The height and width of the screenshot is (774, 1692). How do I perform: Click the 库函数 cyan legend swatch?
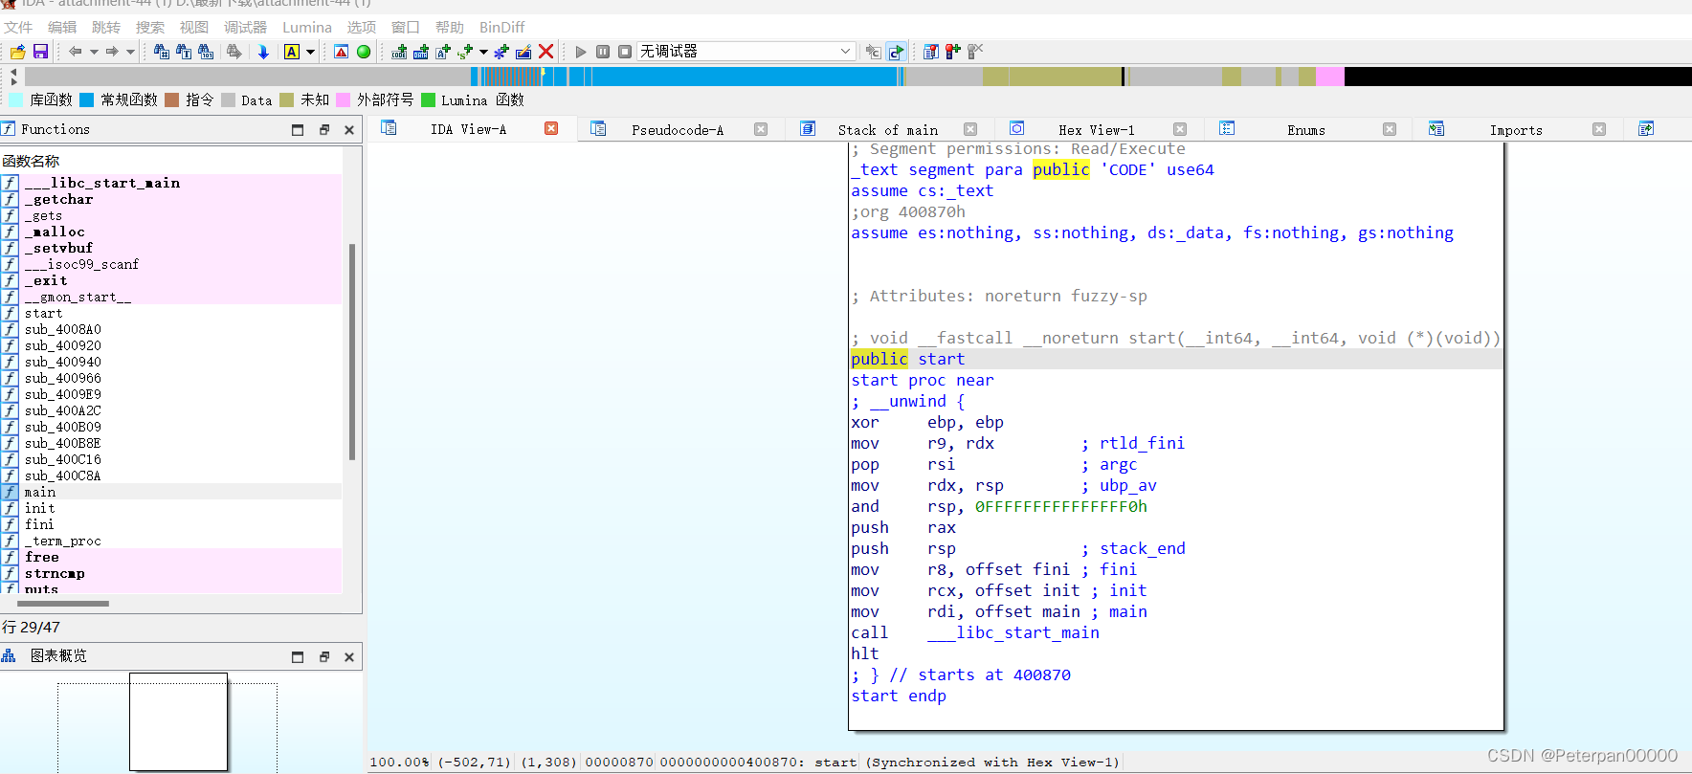16,100
